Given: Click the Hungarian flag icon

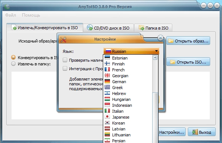Looking at the screenshot, I should [107, 99].
